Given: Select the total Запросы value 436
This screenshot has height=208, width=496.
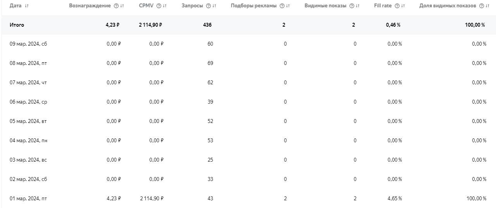Looking at the screenshot, I should point(207,25).
